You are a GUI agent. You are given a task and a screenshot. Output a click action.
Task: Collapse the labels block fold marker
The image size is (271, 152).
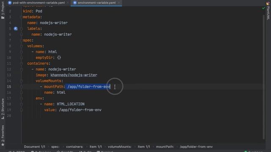pos(21,29)
